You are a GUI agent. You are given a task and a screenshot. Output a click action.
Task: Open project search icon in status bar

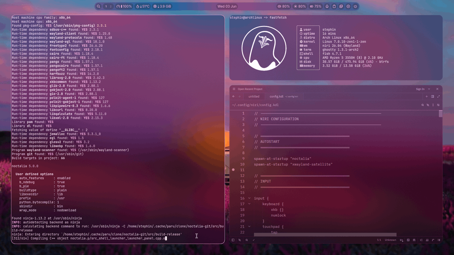point(247,240)
